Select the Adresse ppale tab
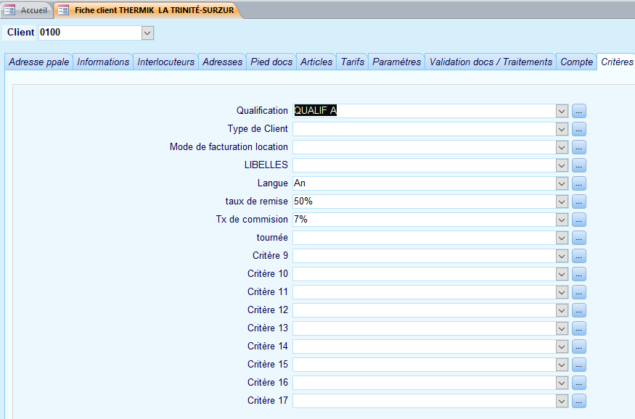 39,62
